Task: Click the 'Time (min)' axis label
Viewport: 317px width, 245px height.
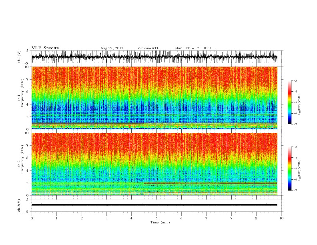Action: point(160,222)
